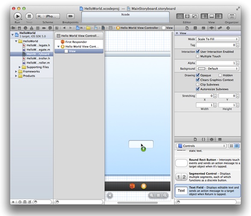Viewport: 251px width, 216px height.
Task: Show the Log navigator
Action: tap(50, 28)
